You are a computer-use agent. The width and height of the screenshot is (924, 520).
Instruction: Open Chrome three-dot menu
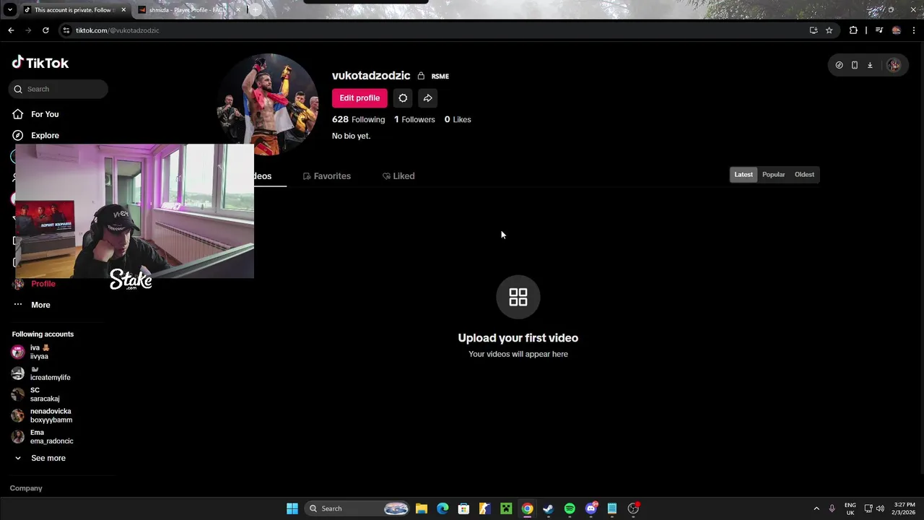coord(914,30)
